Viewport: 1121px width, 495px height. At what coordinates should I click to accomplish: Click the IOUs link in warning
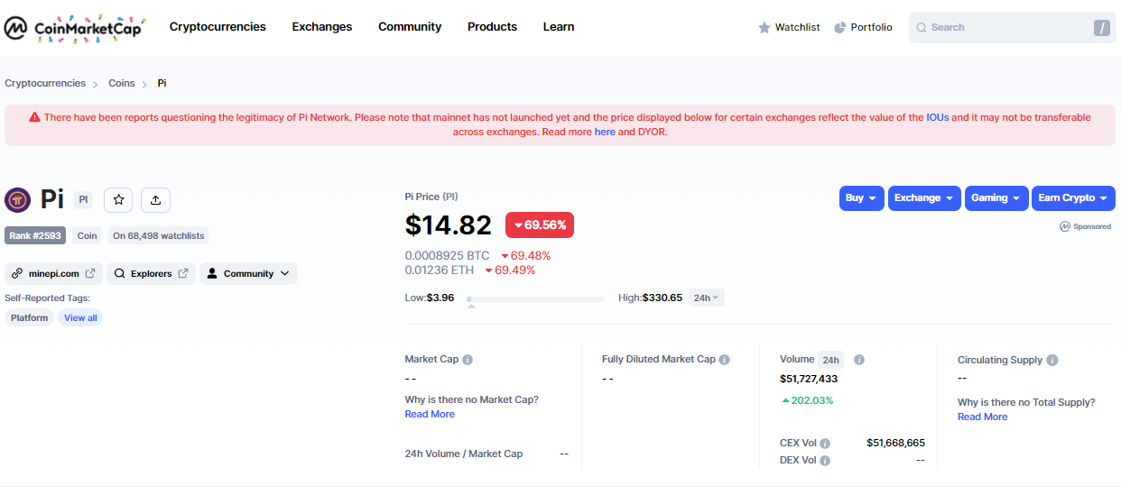point(938,117)
